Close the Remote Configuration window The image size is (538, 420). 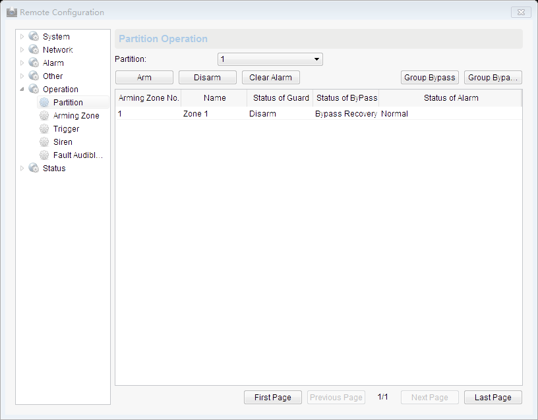coord(521,13)
